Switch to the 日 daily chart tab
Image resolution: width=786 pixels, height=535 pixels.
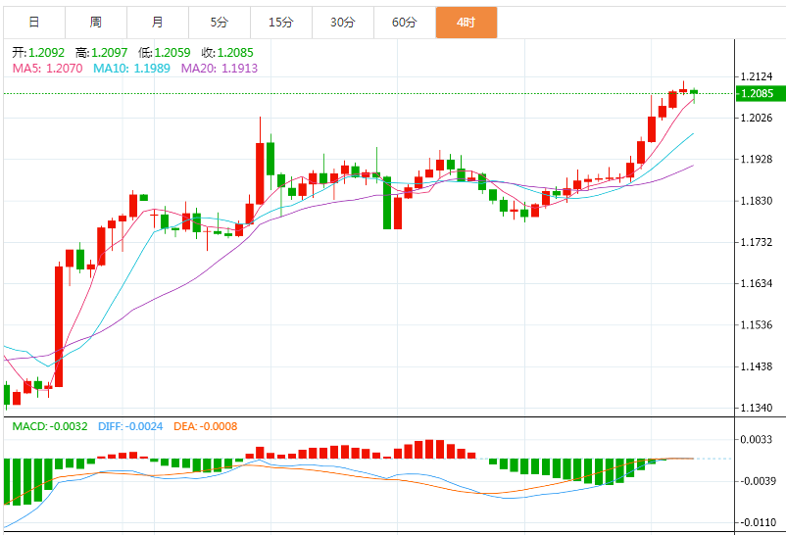34,23
